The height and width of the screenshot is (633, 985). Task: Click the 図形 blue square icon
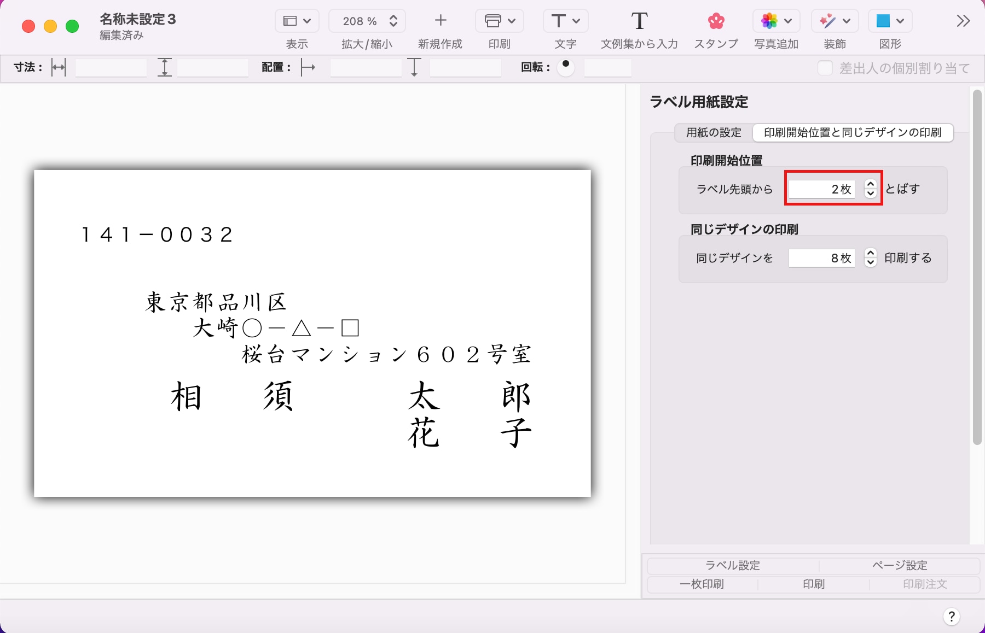[883, 21]
